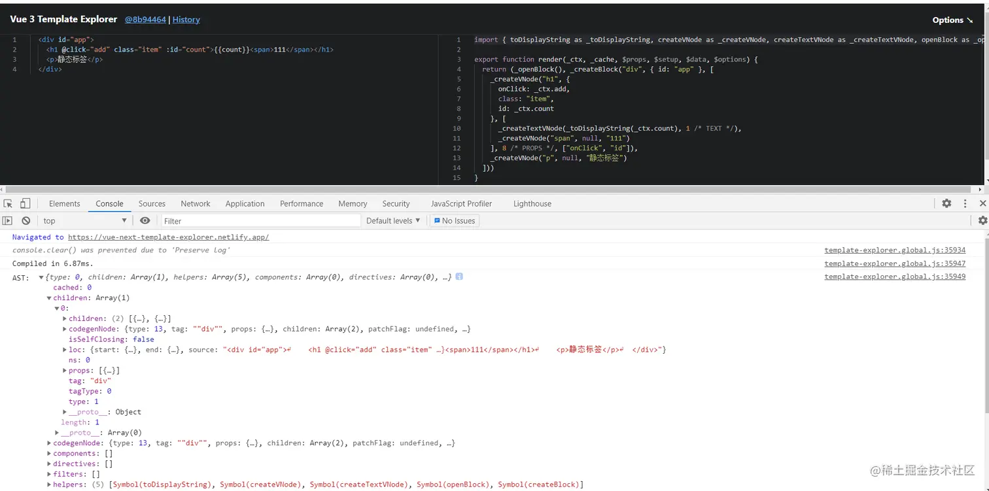989x491 pixels.
Task: Click the 'length: 1' property row
Action: [x=80, y=422]
